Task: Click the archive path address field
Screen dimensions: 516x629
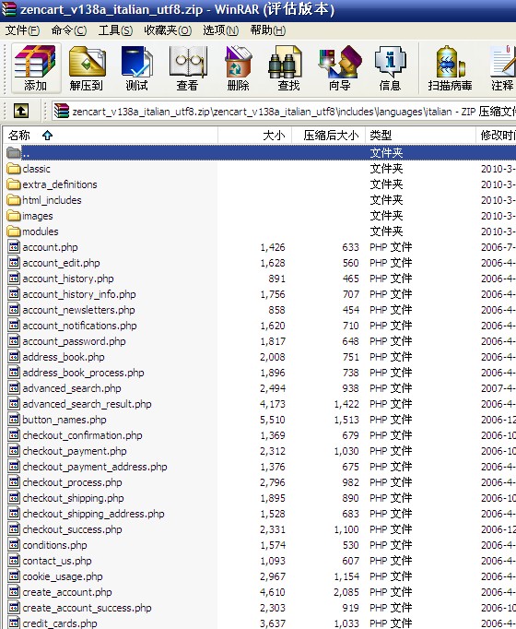Action: click(x=284, y=111)
